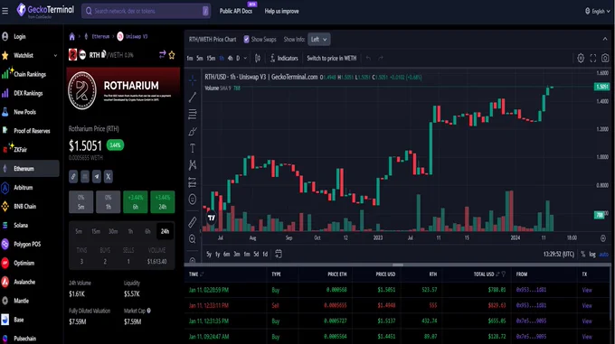
Task: Select the Base network
Action: tap(19, 320)
